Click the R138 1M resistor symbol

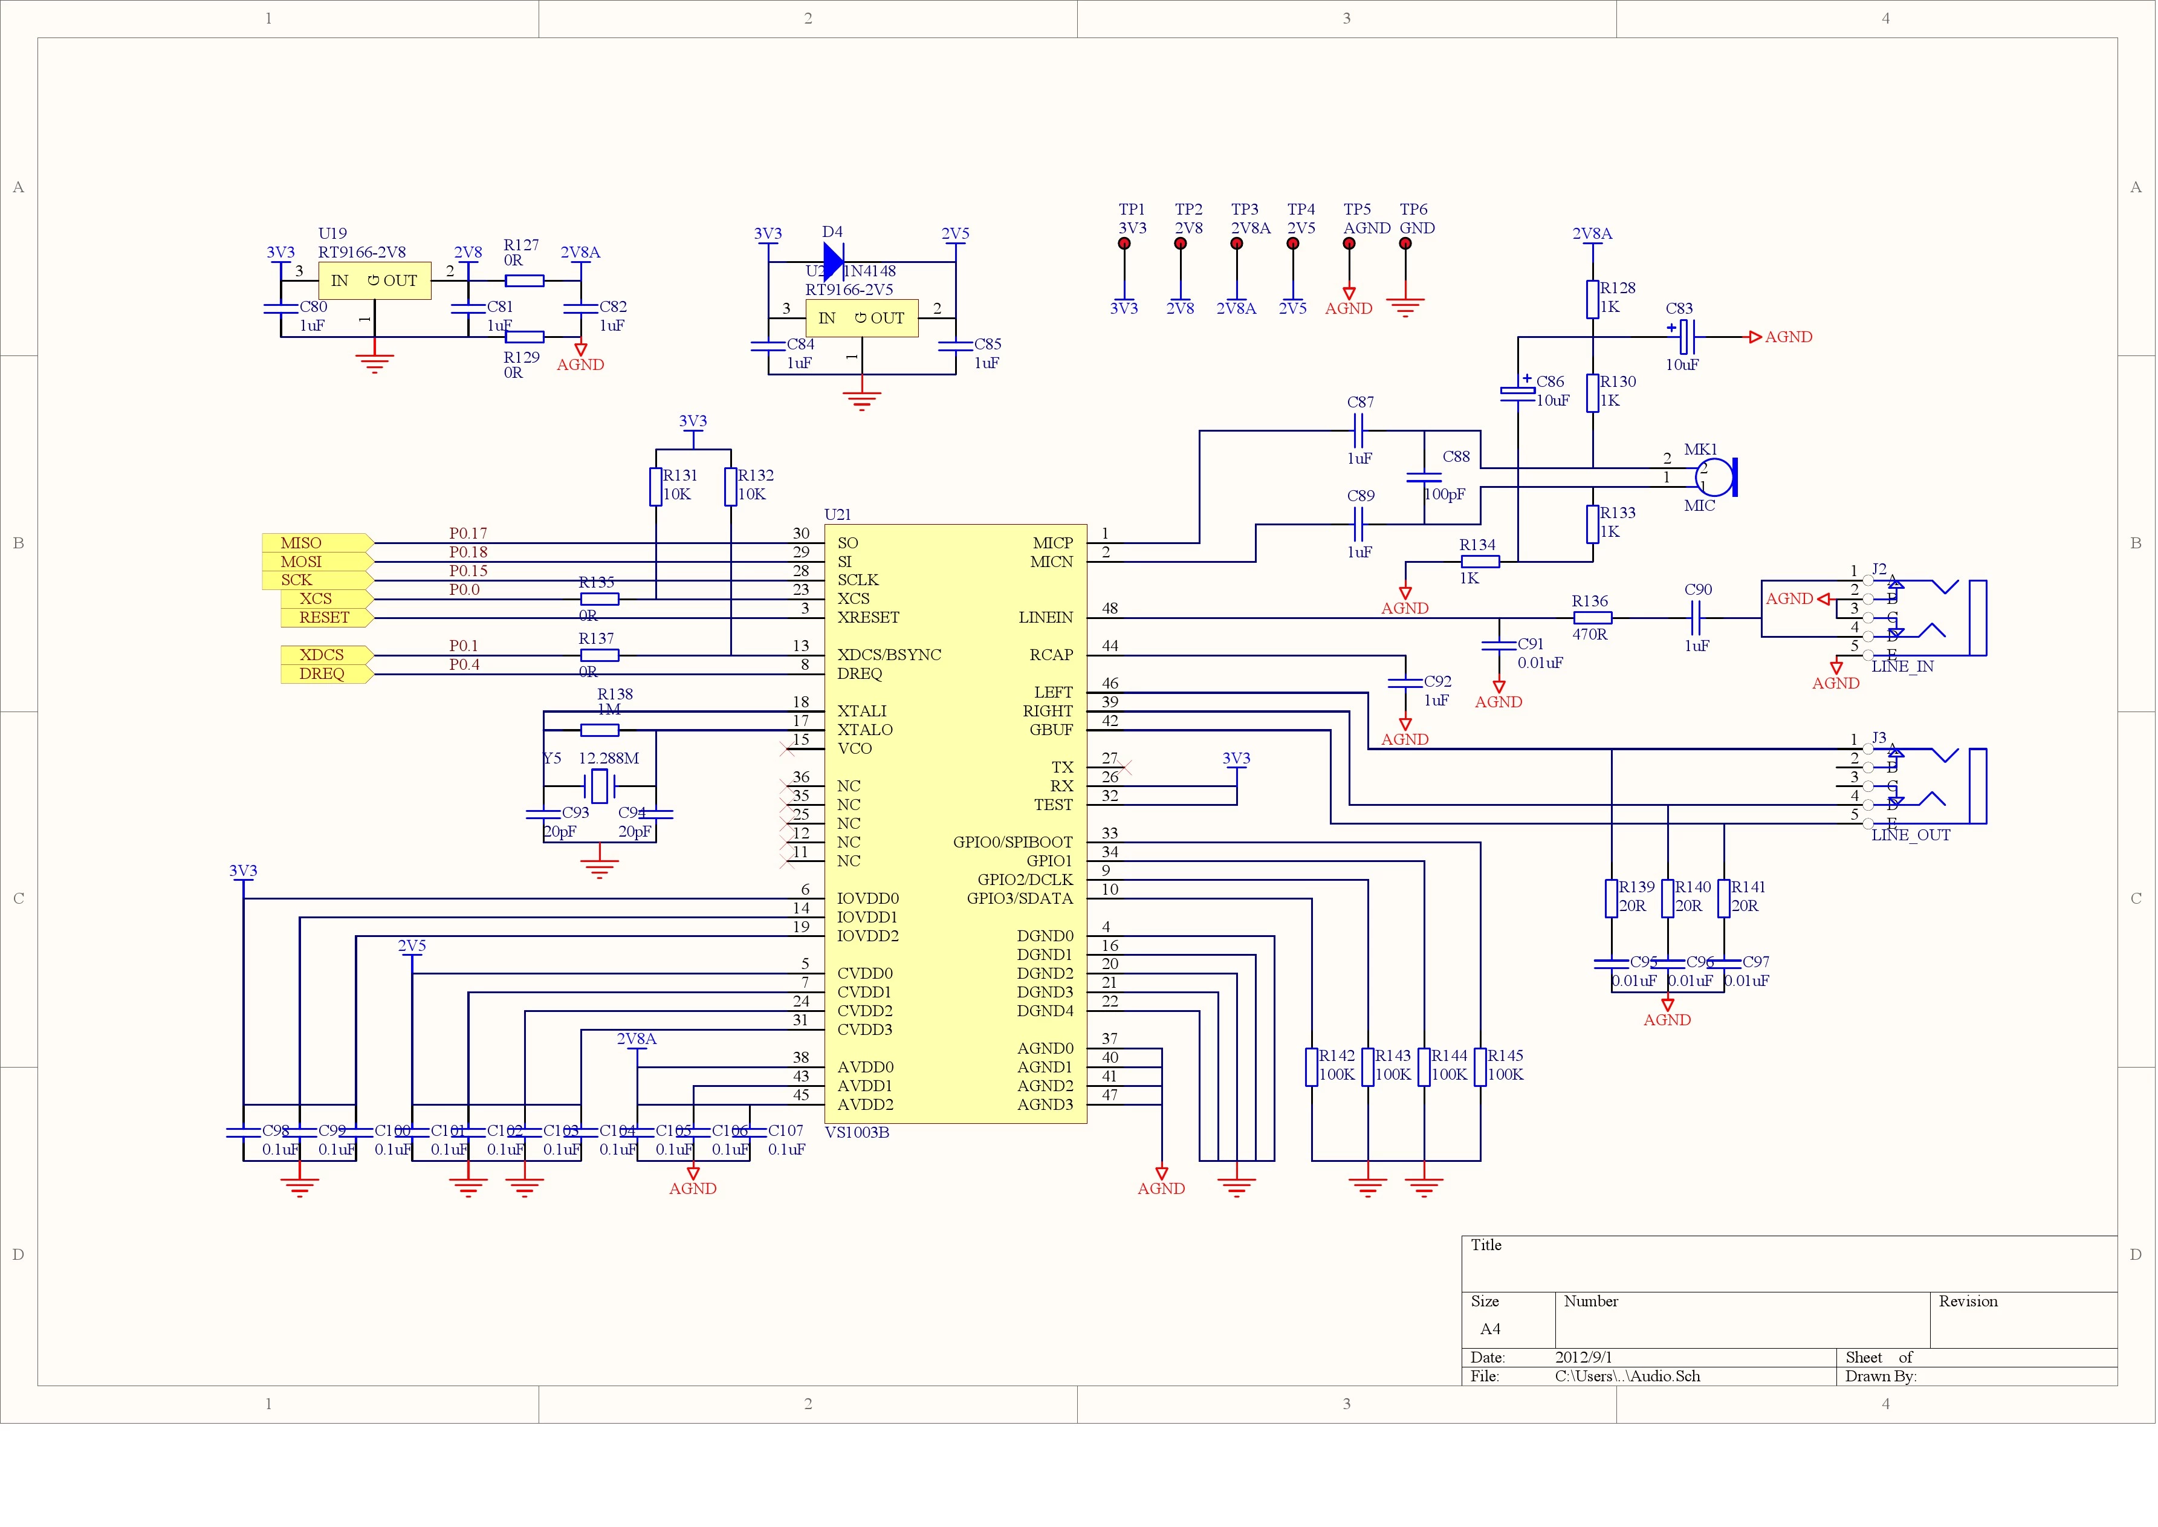pos(600,730)
